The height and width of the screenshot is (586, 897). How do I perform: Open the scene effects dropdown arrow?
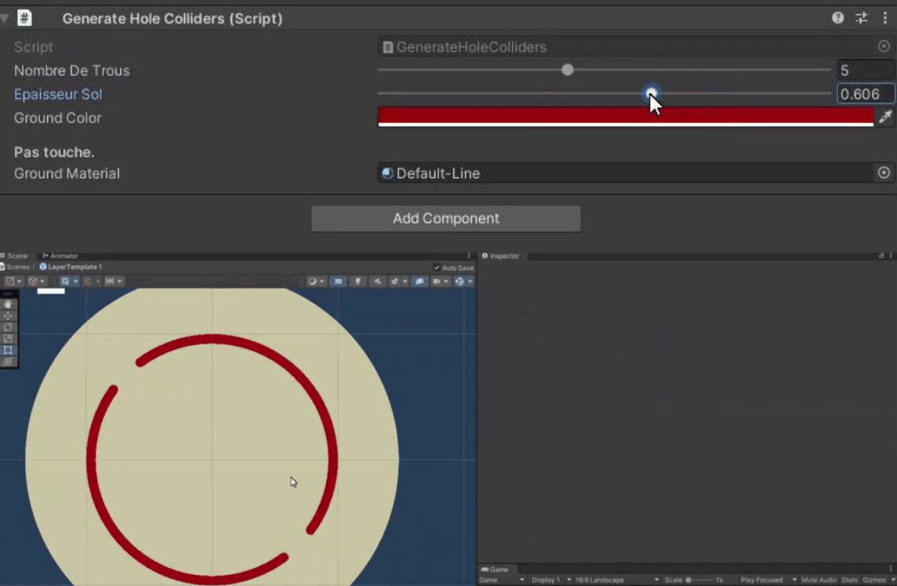pos(405,281)
